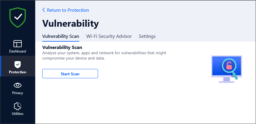Viewport: 256px width, 124px height.
Task: Open Utilities via its clock-gear icon
Action: [18, 106]
